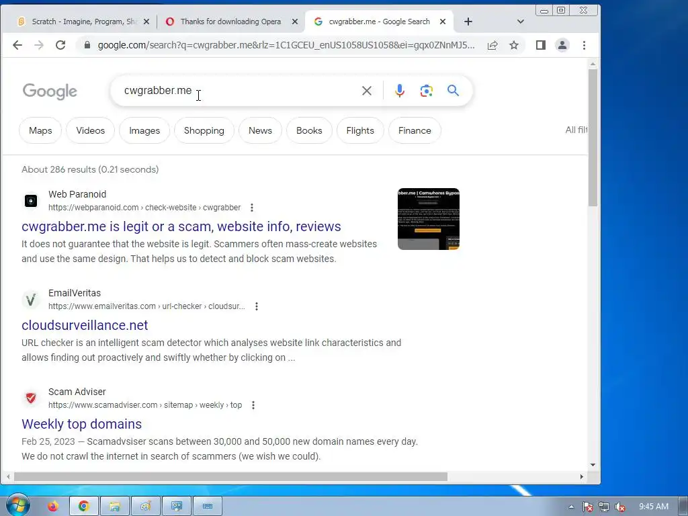Screen dimensions: 688x516
Task: Filter results by Maps
Action: click(40, 130)
